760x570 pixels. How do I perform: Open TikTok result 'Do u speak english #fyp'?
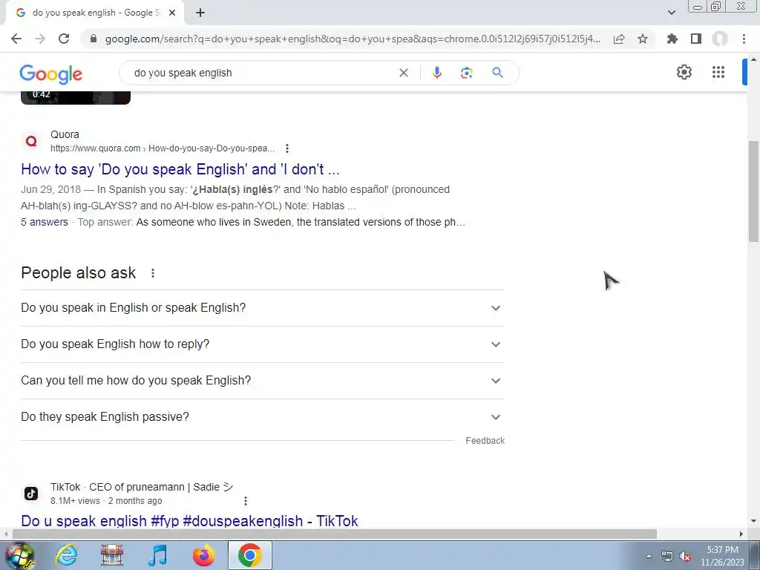coord(189,520)
